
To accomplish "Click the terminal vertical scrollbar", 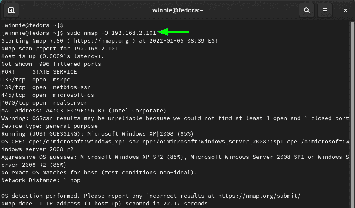I will tap(352, 113).
